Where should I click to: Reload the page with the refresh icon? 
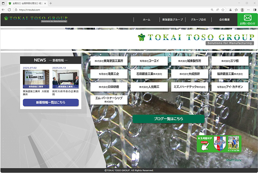pyautogui.click(x=10, y=10)
